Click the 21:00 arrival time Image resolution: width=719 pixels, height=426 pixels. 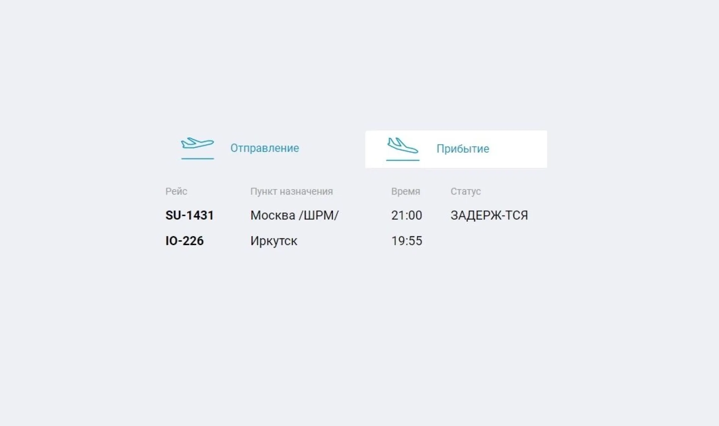tap(407, 215)
